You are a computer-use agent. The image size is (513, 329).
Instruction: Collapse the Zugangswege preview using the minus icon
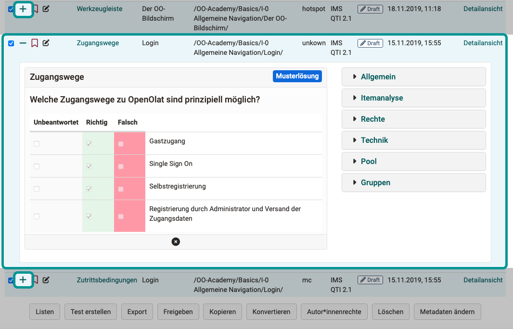click(x=22, y=43)
